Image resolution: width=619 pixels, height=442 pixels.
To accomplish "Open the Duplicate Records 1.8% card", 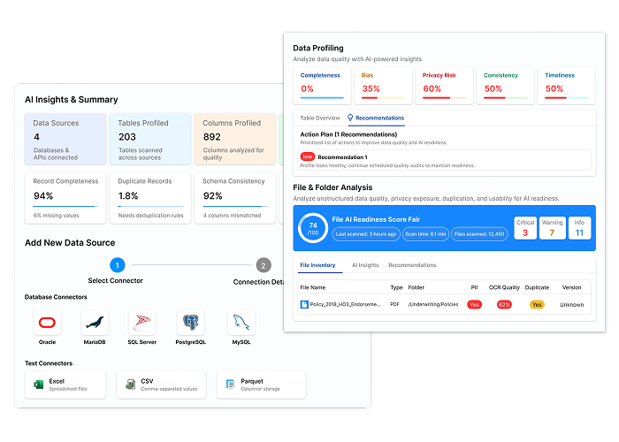I will tap(150, 198).
